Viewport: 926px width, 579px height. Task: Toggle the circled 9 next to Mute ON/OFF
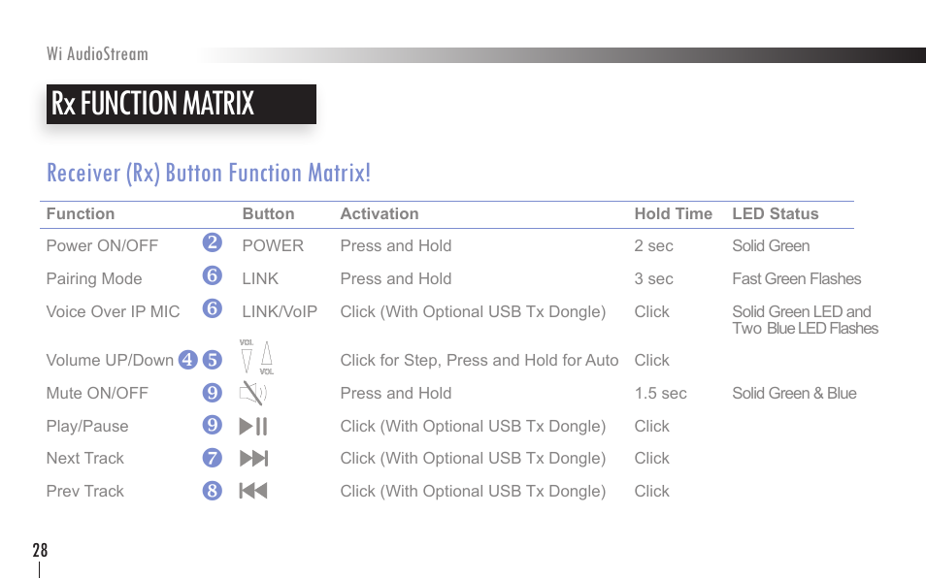[x=212, y=393]
